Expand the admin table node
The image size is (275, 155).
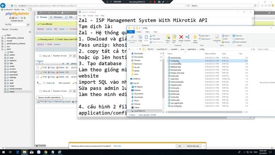5,55
